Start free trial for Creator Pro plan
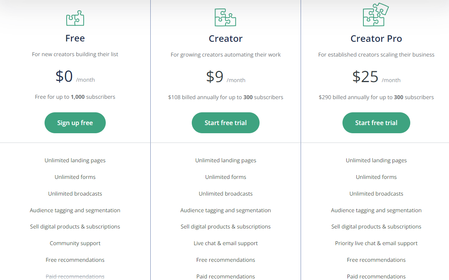449x280 pixels. [x=376, y=123]
